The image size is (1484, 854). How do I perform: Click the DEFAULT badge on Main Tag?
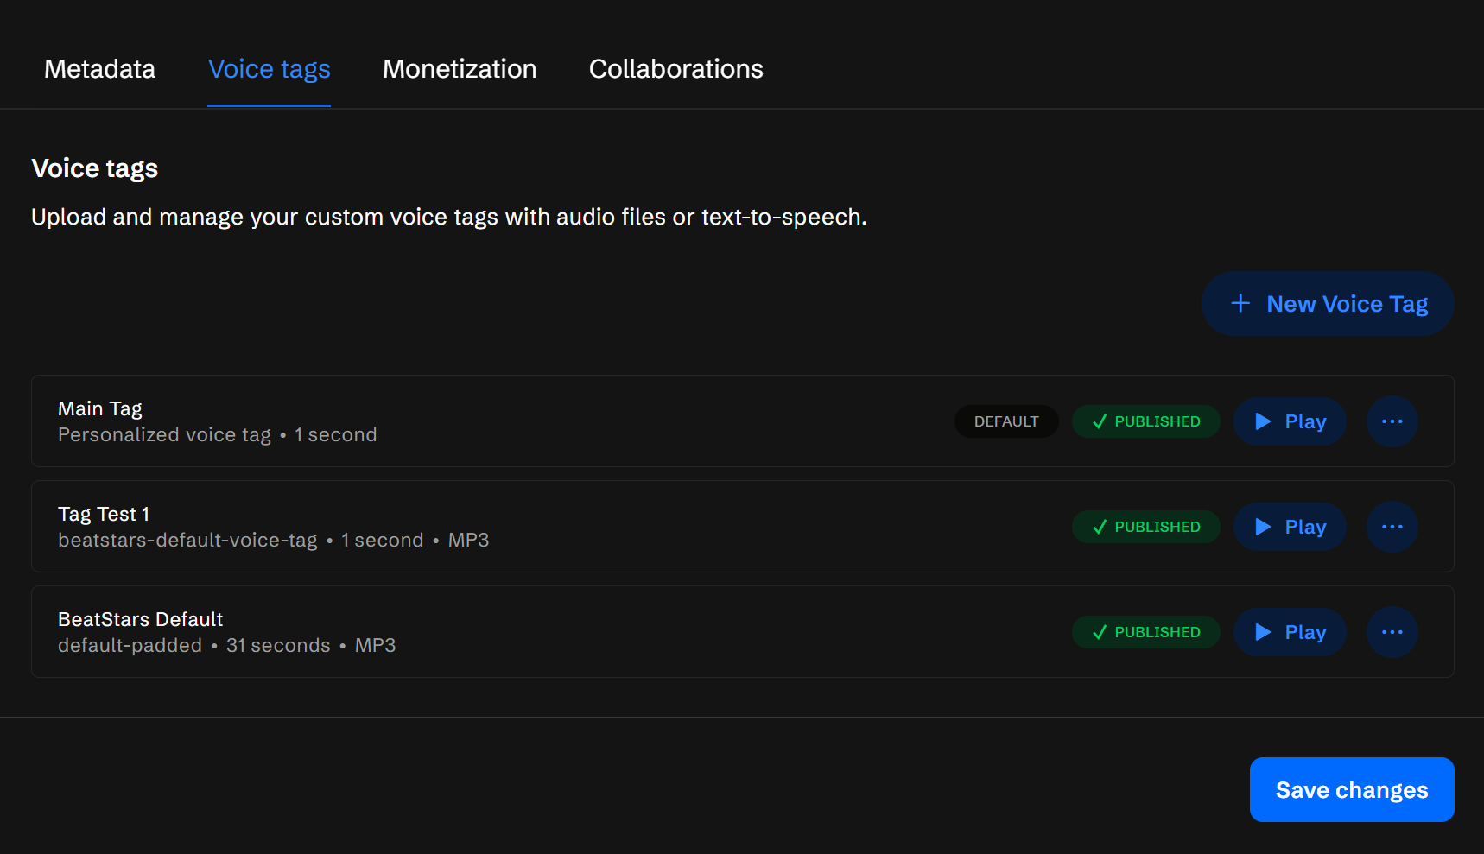[x=1006, y=421]
